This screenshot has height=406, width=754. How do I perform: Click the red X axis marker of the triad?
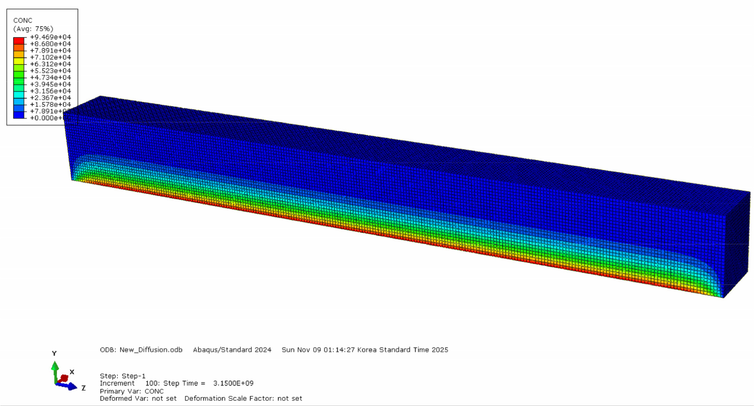[x=64, y=378]
